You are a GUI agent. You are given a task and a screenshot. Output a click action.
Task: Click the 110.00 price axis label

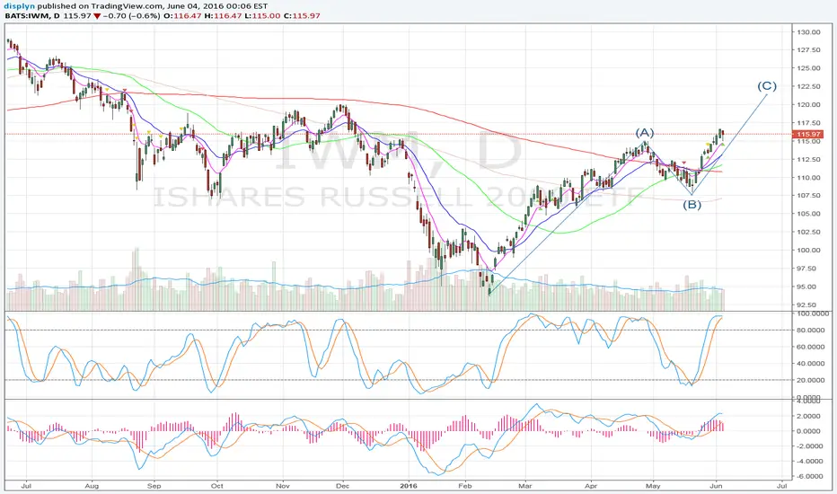(x=808, y=177)
